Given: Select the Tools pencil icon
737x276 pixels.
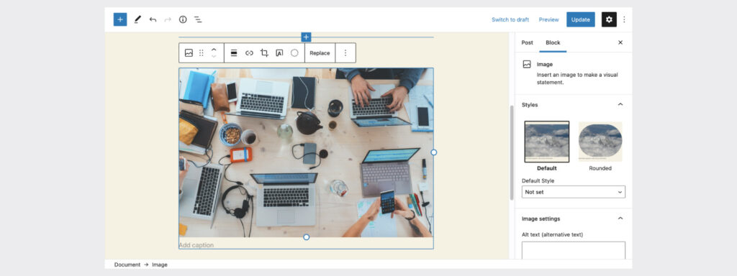Looking at the screenshot, I should coord(137,19).
